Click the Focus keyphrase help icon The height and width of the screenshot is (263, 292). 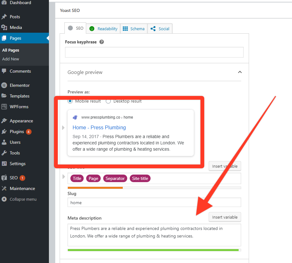click(x=102, y=42)
